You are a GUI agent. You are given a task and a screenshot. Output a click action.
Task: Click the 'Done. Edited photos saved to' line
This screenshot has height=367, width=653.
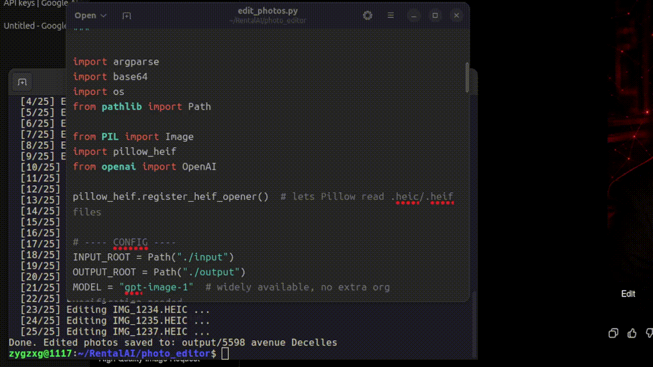pos(173,343)
